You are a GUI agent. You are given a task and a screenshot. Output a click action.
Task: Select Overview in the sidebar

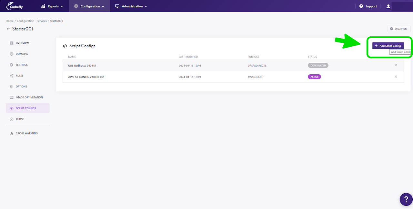click(22, 43)
